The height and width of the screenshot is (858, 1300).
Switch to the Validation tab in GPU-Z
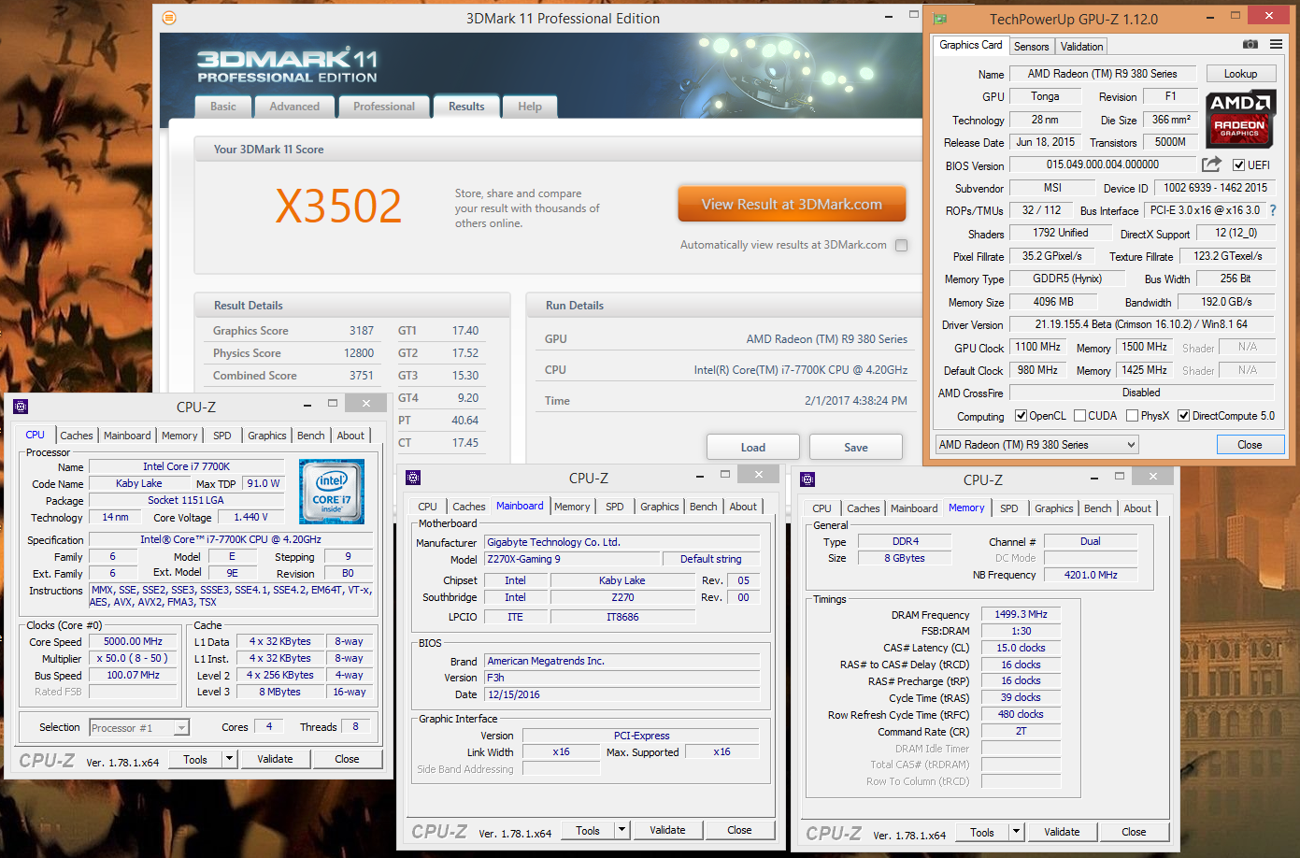[1081, 47]
